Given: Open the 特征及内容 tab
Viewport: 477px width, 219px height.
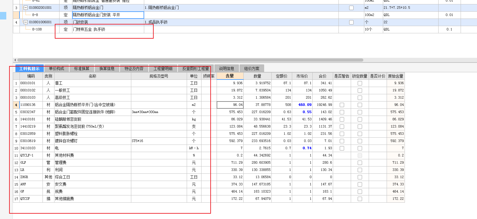Looking at the screenshot, I should coord(134,68).
